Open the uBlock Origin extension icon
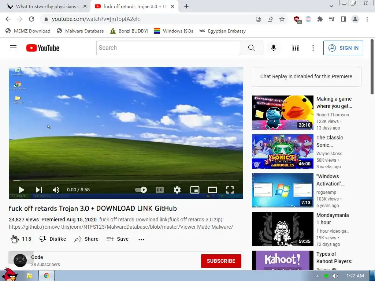375x281 pixels. [x=297, y=20]
